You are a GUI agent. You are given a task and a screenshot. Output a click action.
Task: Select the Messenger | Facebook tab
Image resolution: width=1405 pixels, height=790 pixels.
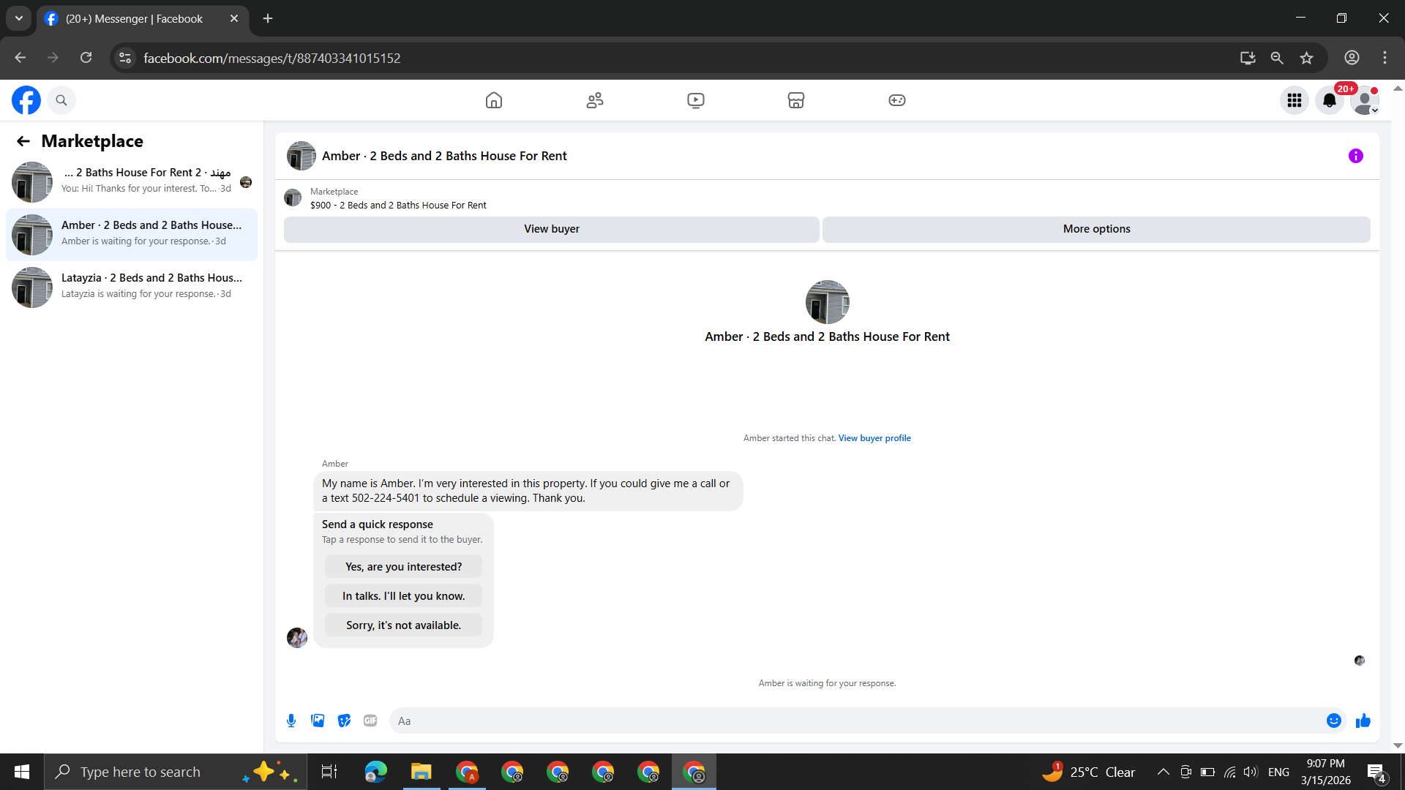[142, 19]
